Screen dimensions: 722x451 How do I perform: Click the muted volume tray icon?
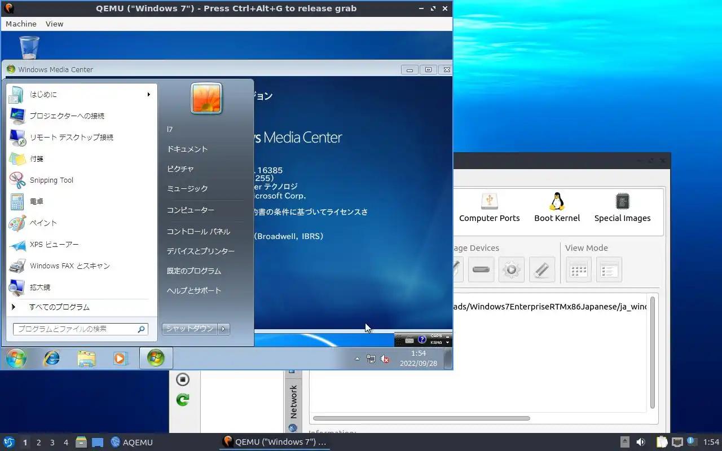click(385, 359)
